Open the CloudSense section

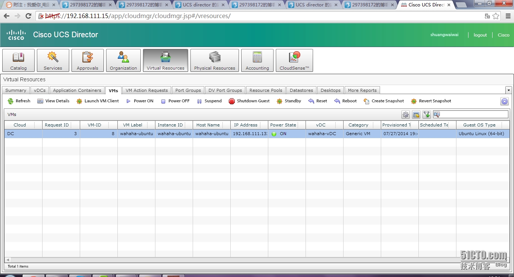(294, 60)
